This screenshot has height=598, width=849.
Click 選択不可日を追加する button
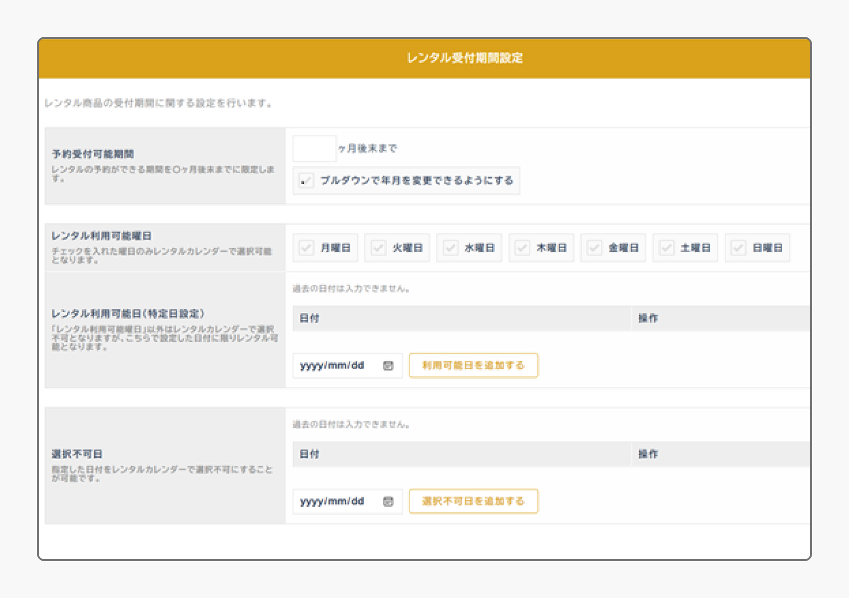click(x=473, y=501)
